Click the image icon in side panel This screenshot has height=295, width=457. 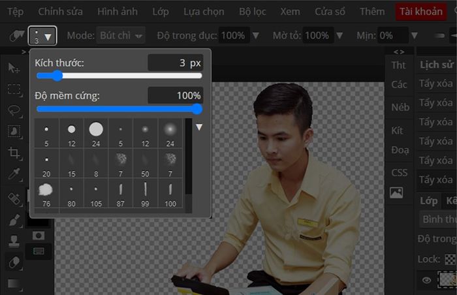tap(396, 193)
